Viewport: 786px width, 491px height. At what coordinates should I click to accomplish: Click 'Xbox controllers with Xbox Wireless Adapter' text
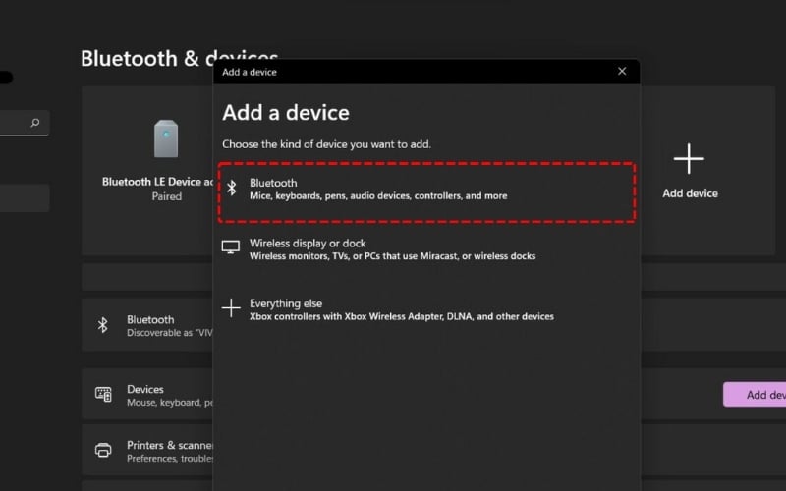[402, 316]
